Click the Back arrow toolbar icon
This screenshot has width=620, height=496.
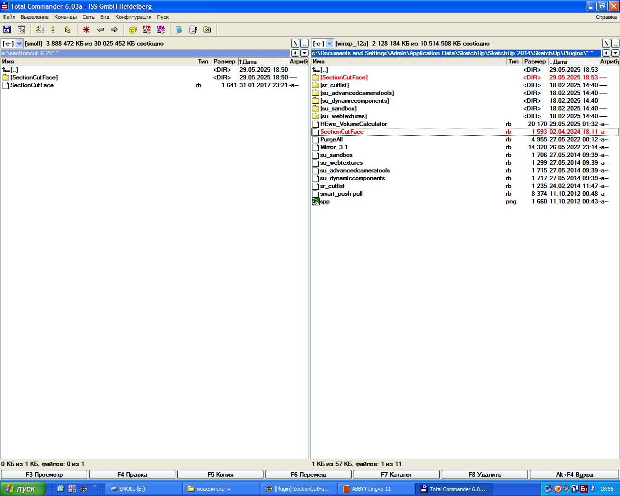[100, 30]
